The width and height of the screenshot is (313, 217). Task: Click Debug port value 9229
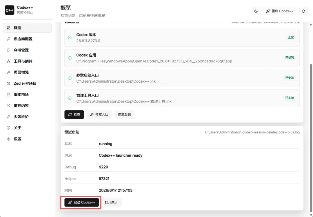tap(103, 167)
